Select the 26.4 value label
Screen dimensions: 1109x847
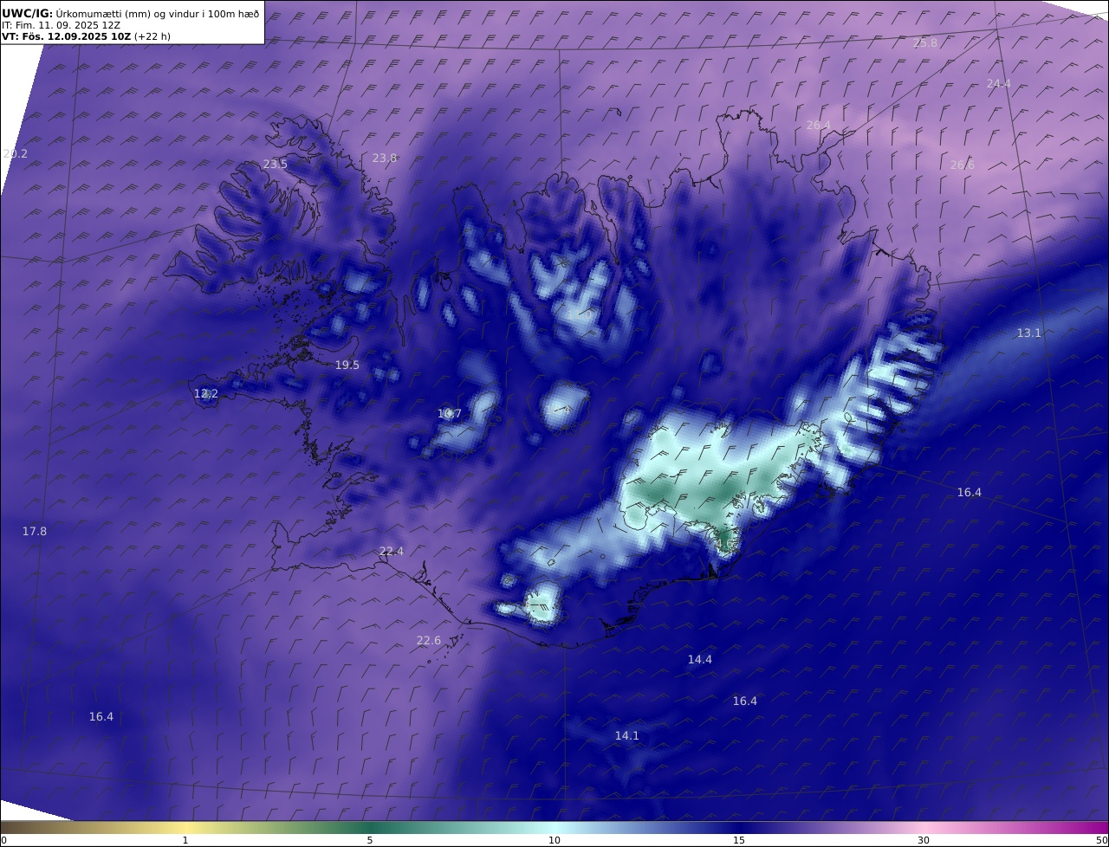[819, 125]
